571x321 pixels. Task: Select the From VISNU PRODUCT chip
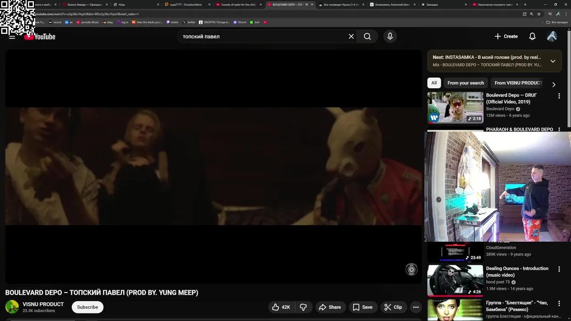[518, 83]
